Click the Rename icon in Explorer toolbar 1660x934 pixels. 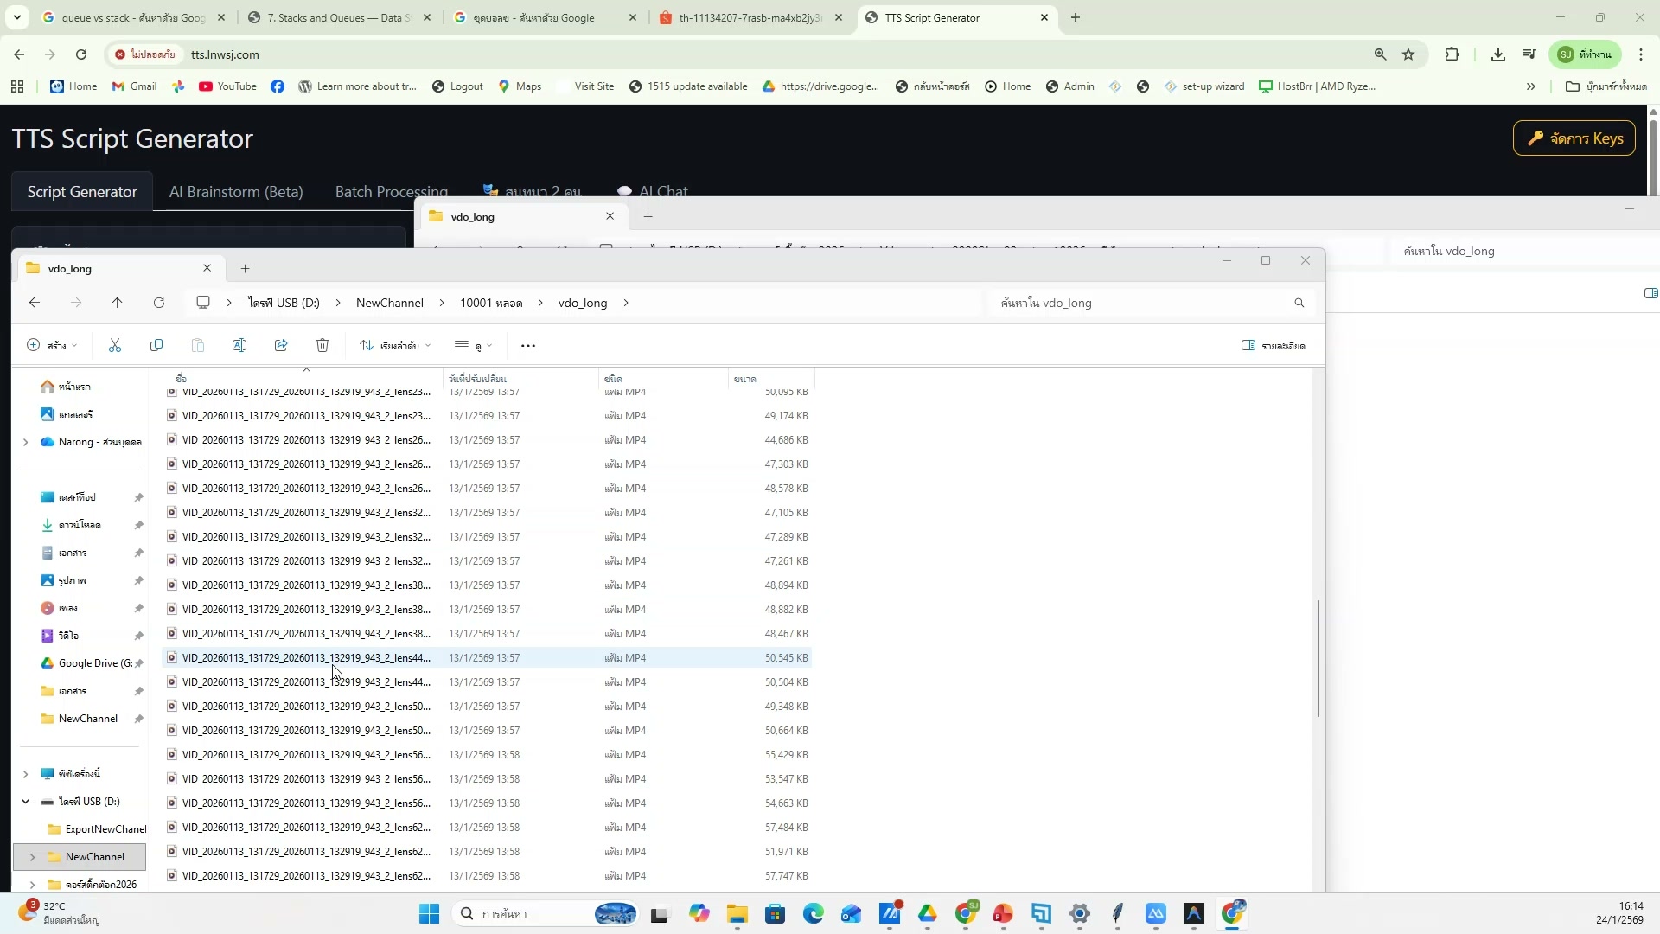239,346
